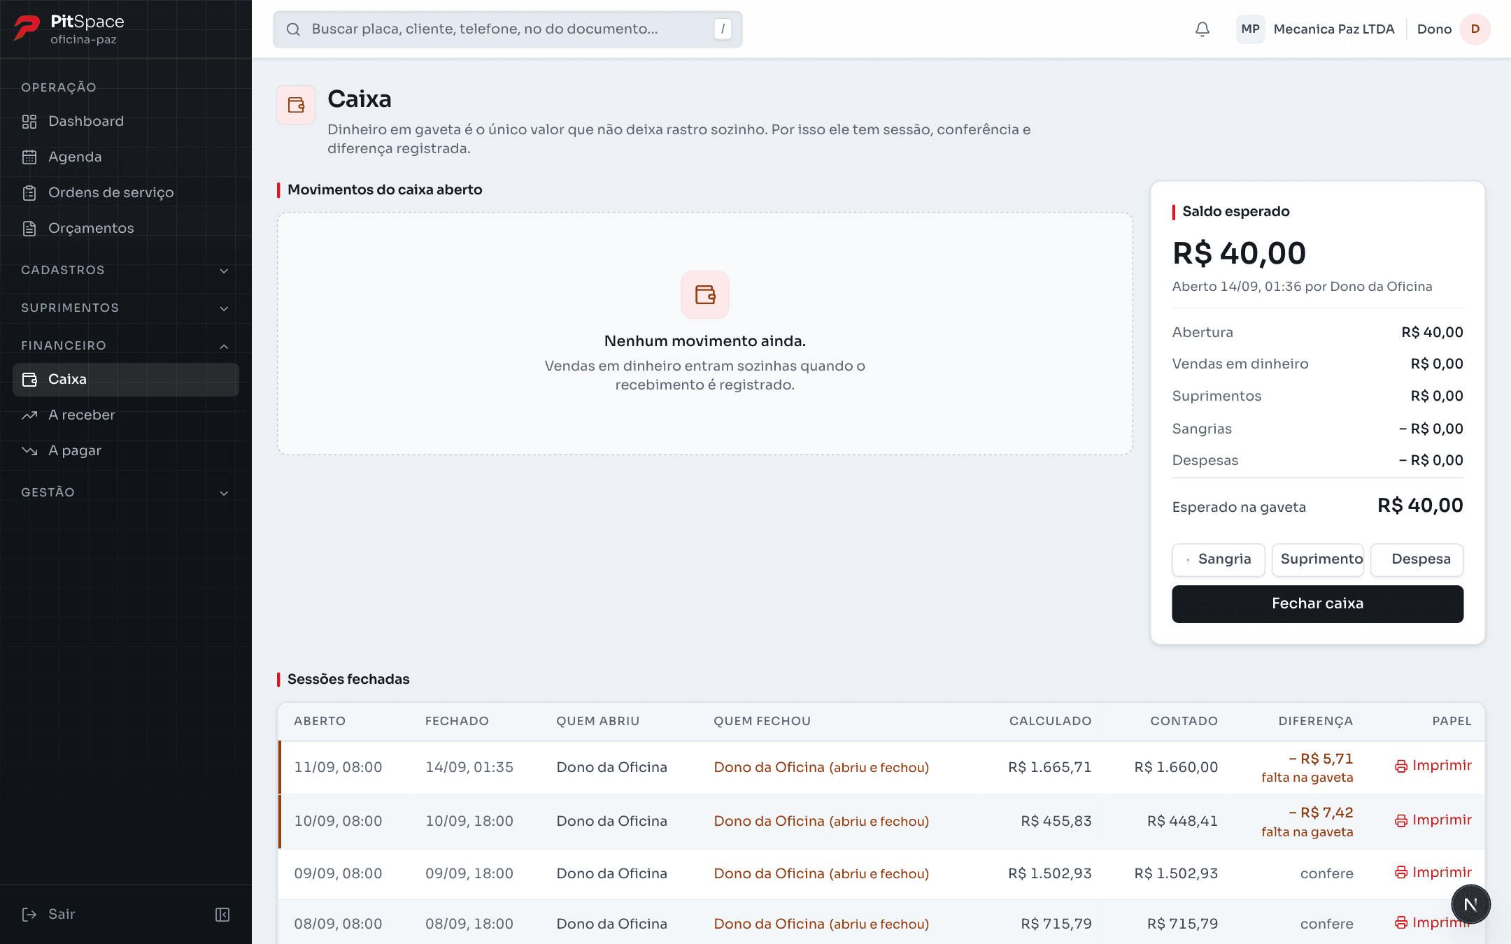Screen dimensions: 1511x944
Task: Expand the Gestão section
Action: pyautogui.click(x=126, y=493)
